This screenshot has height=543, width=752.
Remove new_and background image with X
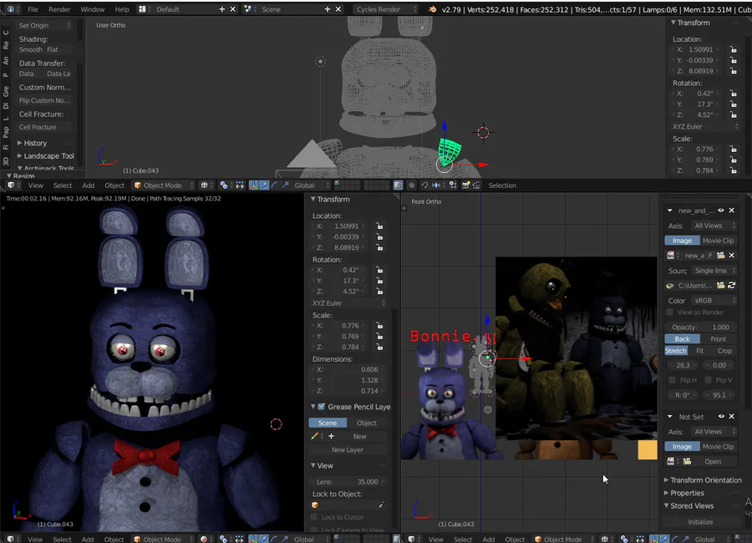[x=732, y=211]
